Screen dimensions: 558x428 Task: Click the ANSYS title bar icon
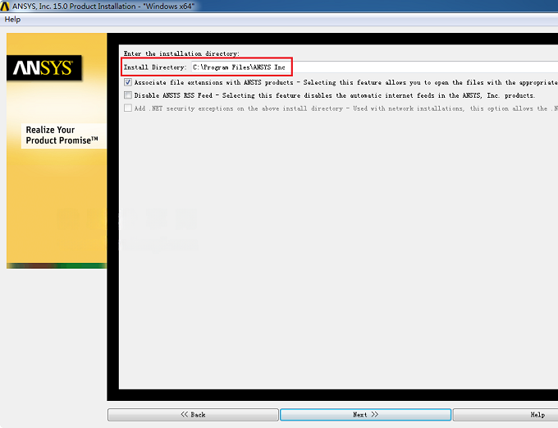tap(5, 6)
